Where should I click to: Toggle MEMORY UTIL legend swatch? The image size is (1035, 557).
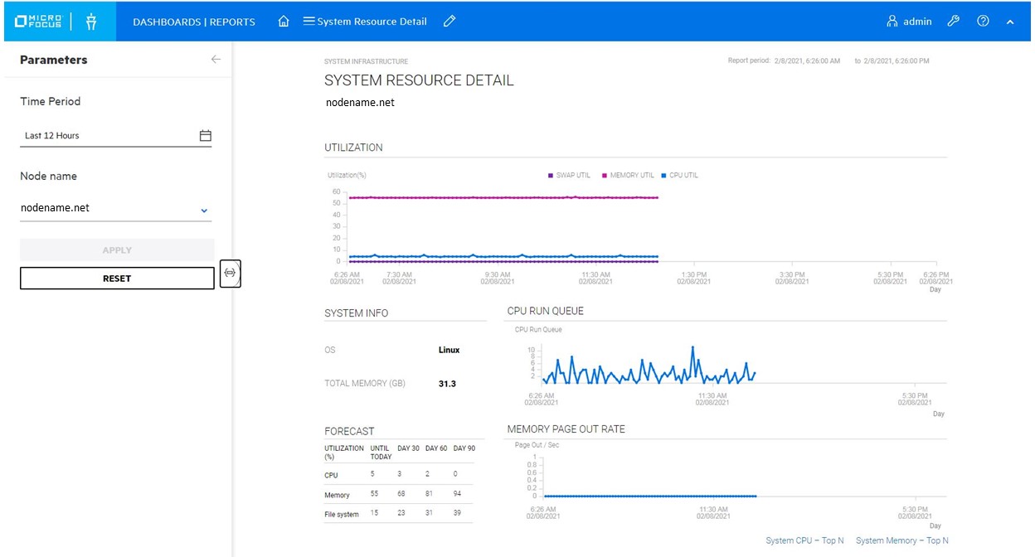click(x=605, y=176)
